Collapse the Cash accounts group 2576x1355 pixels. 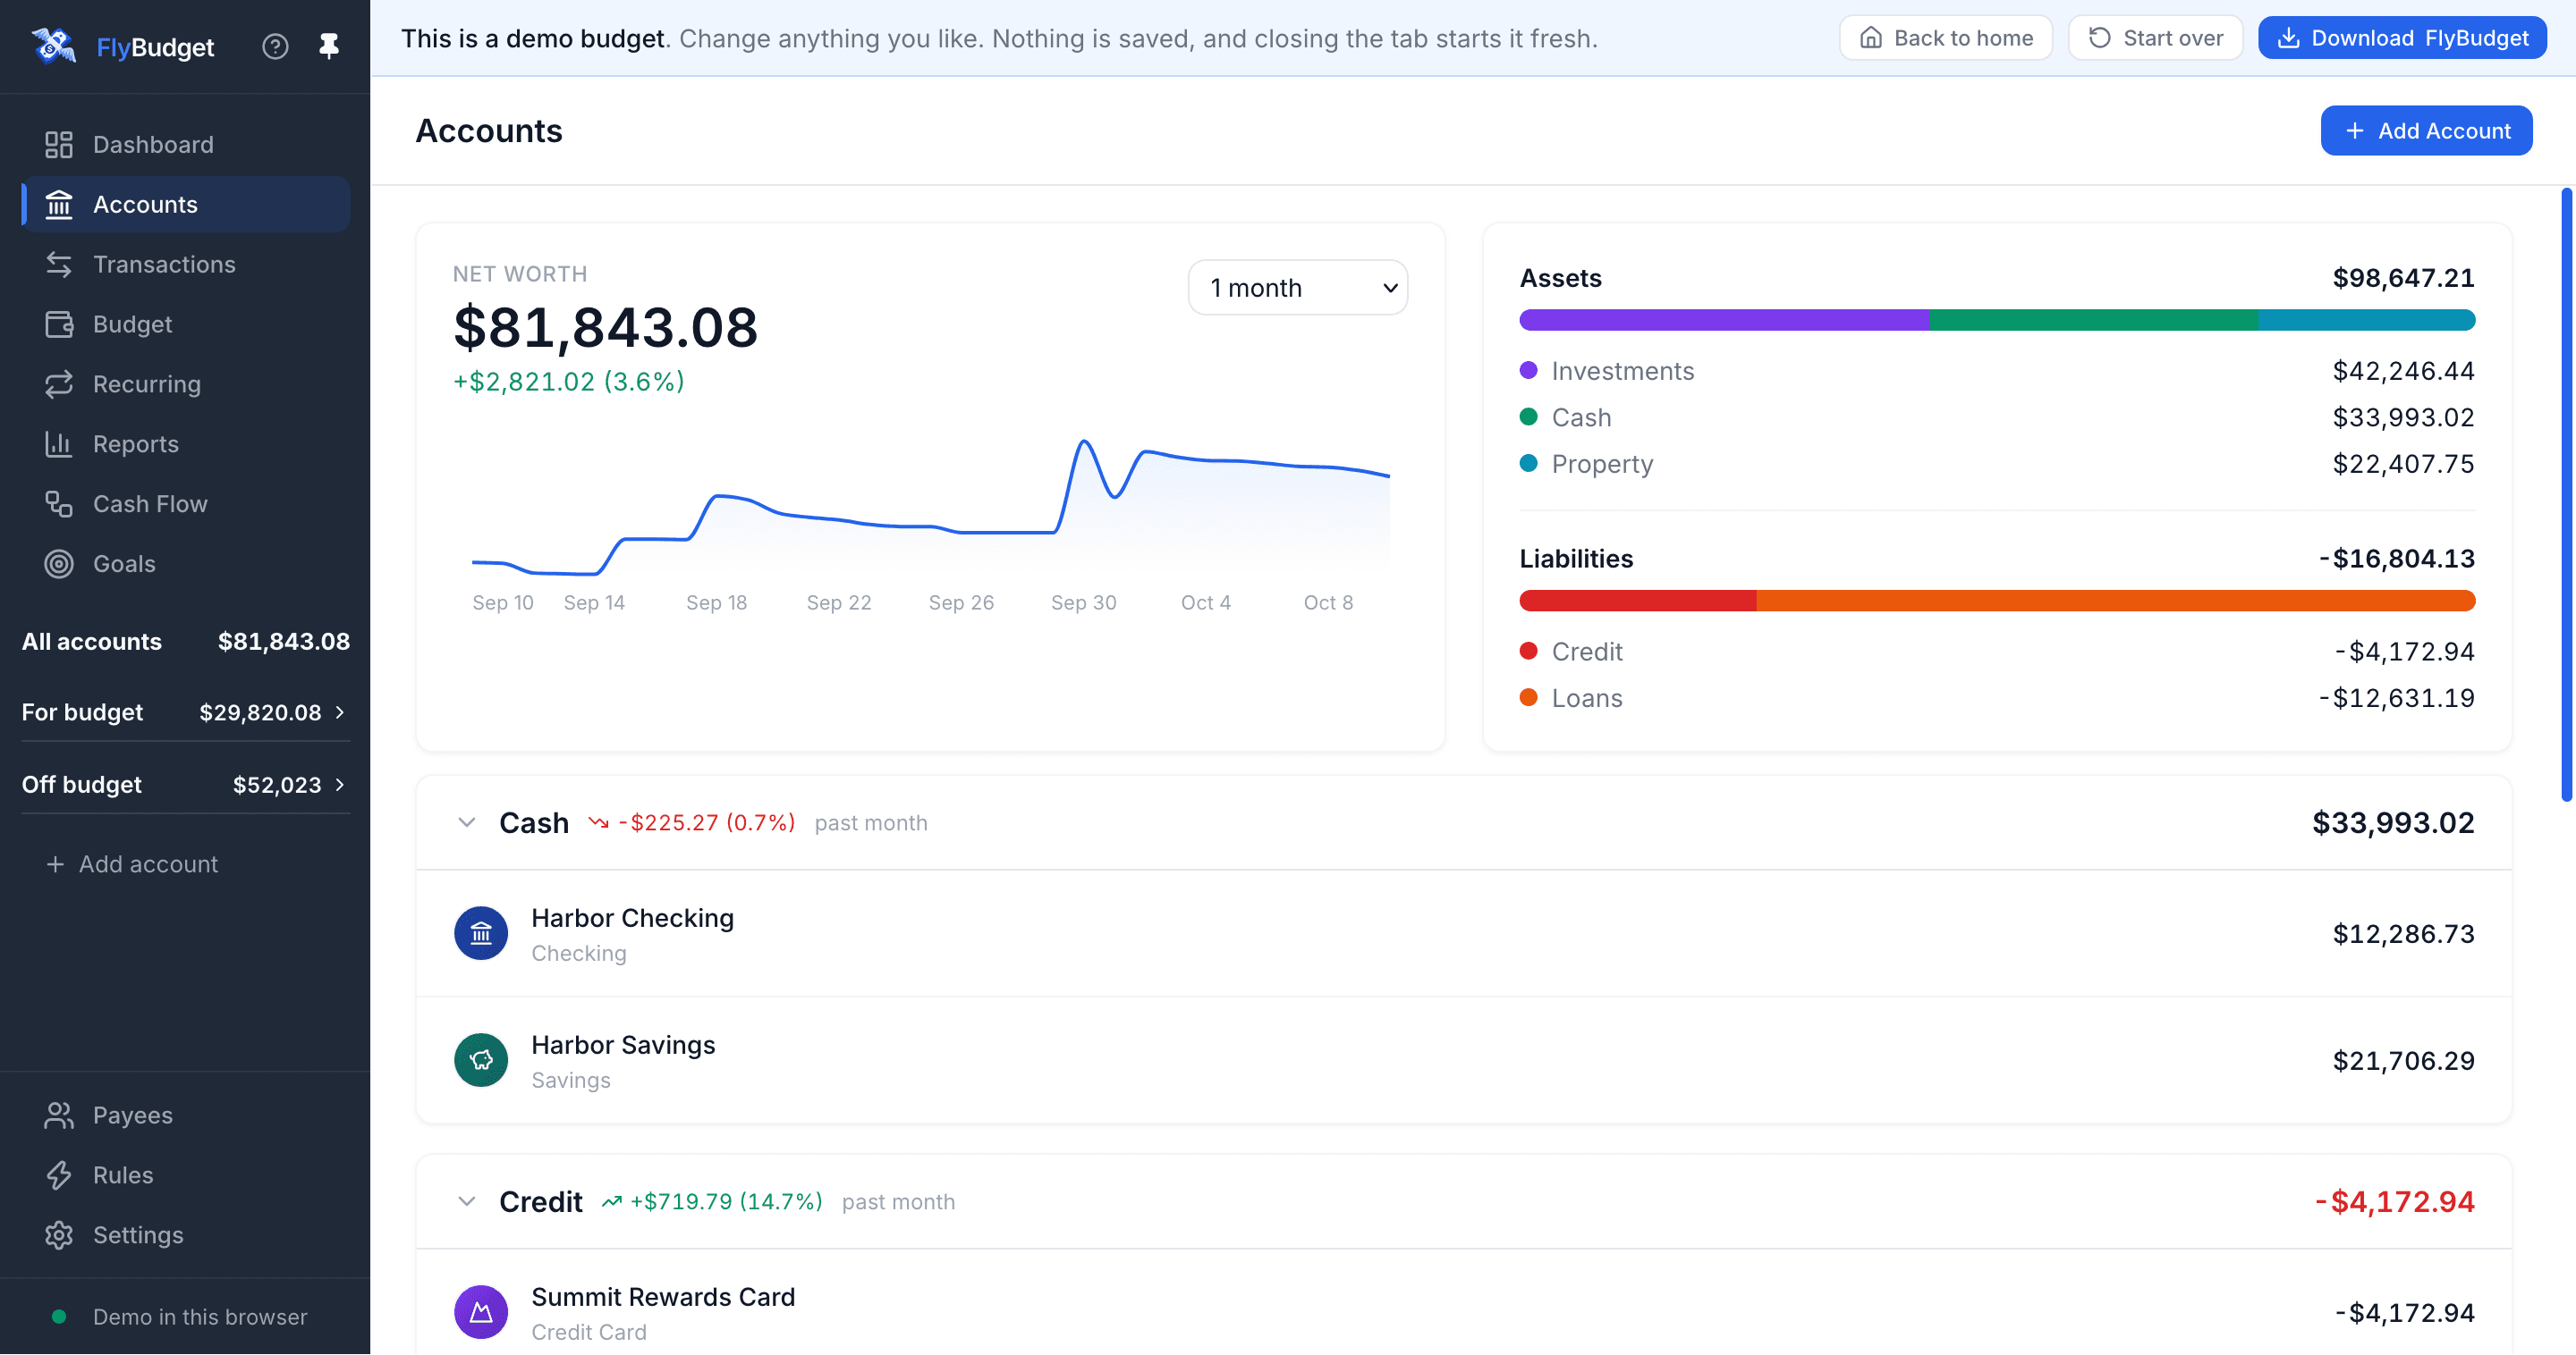[x=466, y=823]
